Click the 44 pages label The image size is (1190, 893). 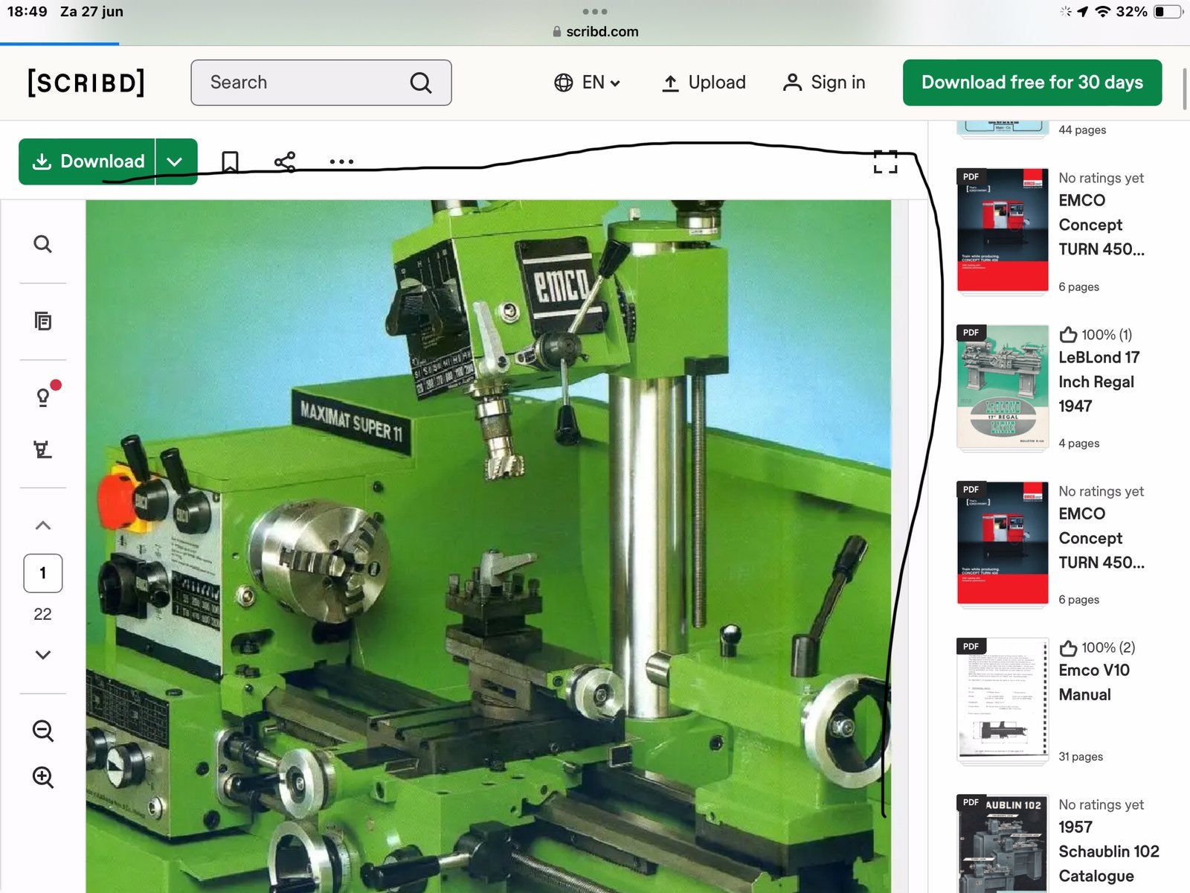tap(1082, 129)
